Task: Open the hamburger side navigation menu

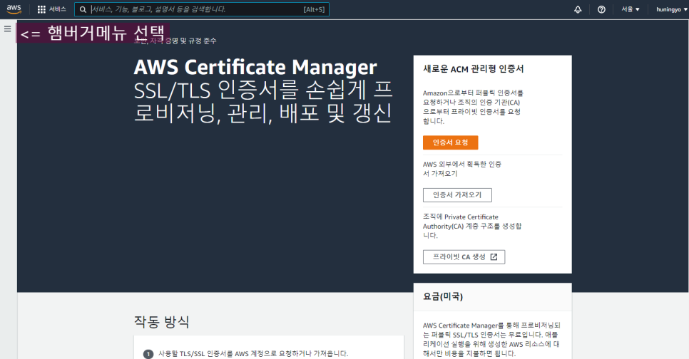Action: coord(7,29)
